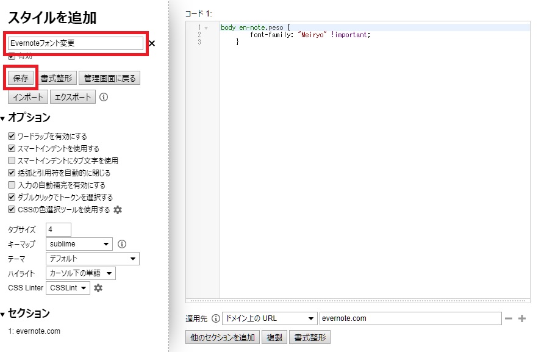Image resolution: width=544 pixels, height=352 pixels.
Task: Enable スマートインデントにタブ文字を使用
Action: click(11, 160)
